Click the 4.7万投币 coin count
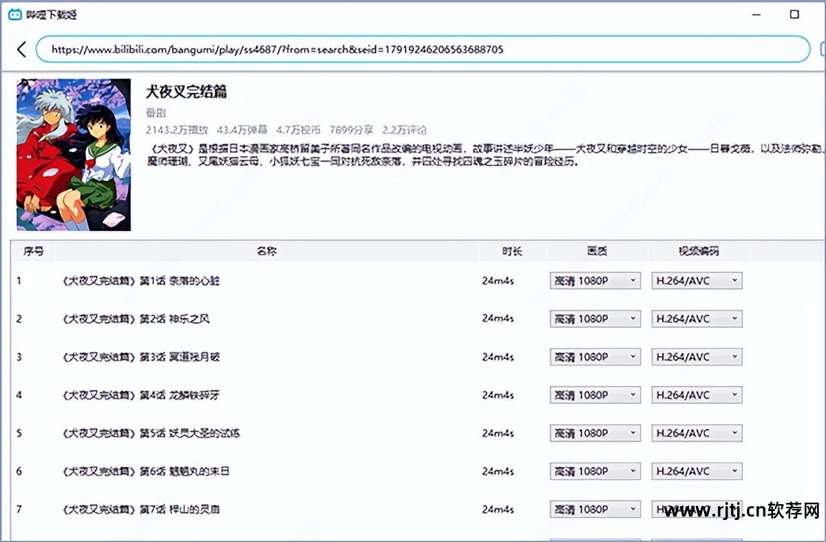826x542 pixels. pyautogui.click(x=298, y=129)
